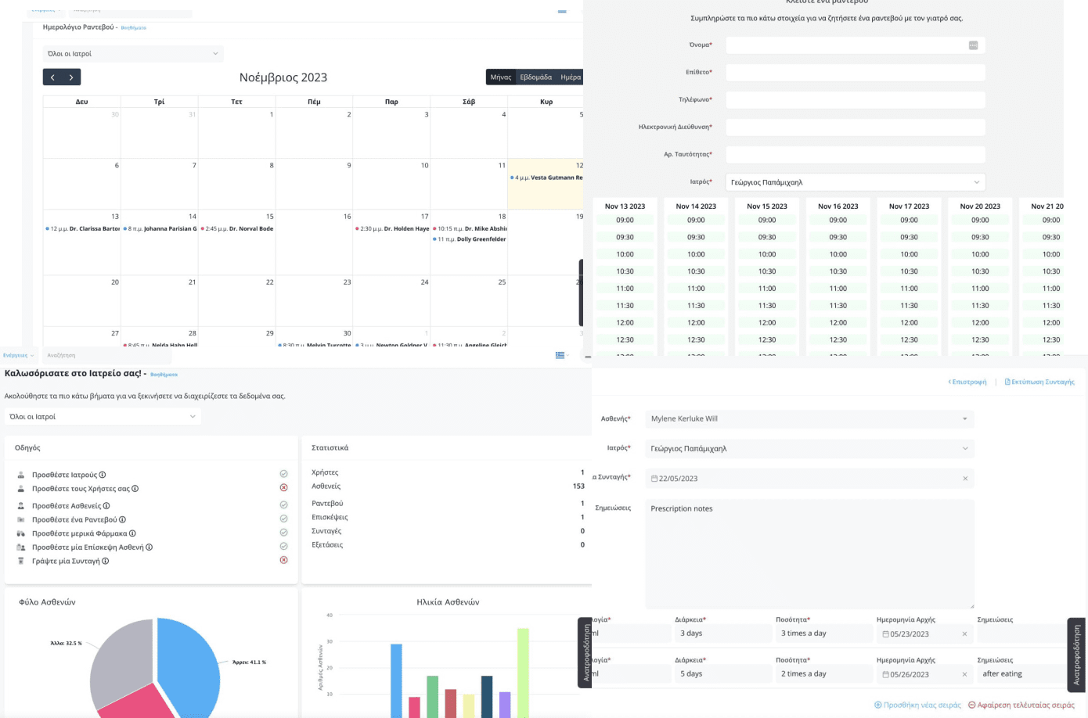This screenshot has width=1088, height=718.
Task: Click info icon beside Προσθέστε Ιατρούς
Action: pos(103,475)
